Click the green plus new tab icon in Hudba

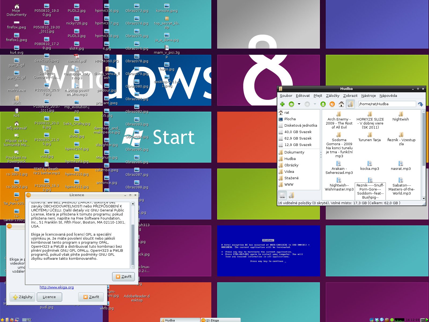tap(282, 104)
